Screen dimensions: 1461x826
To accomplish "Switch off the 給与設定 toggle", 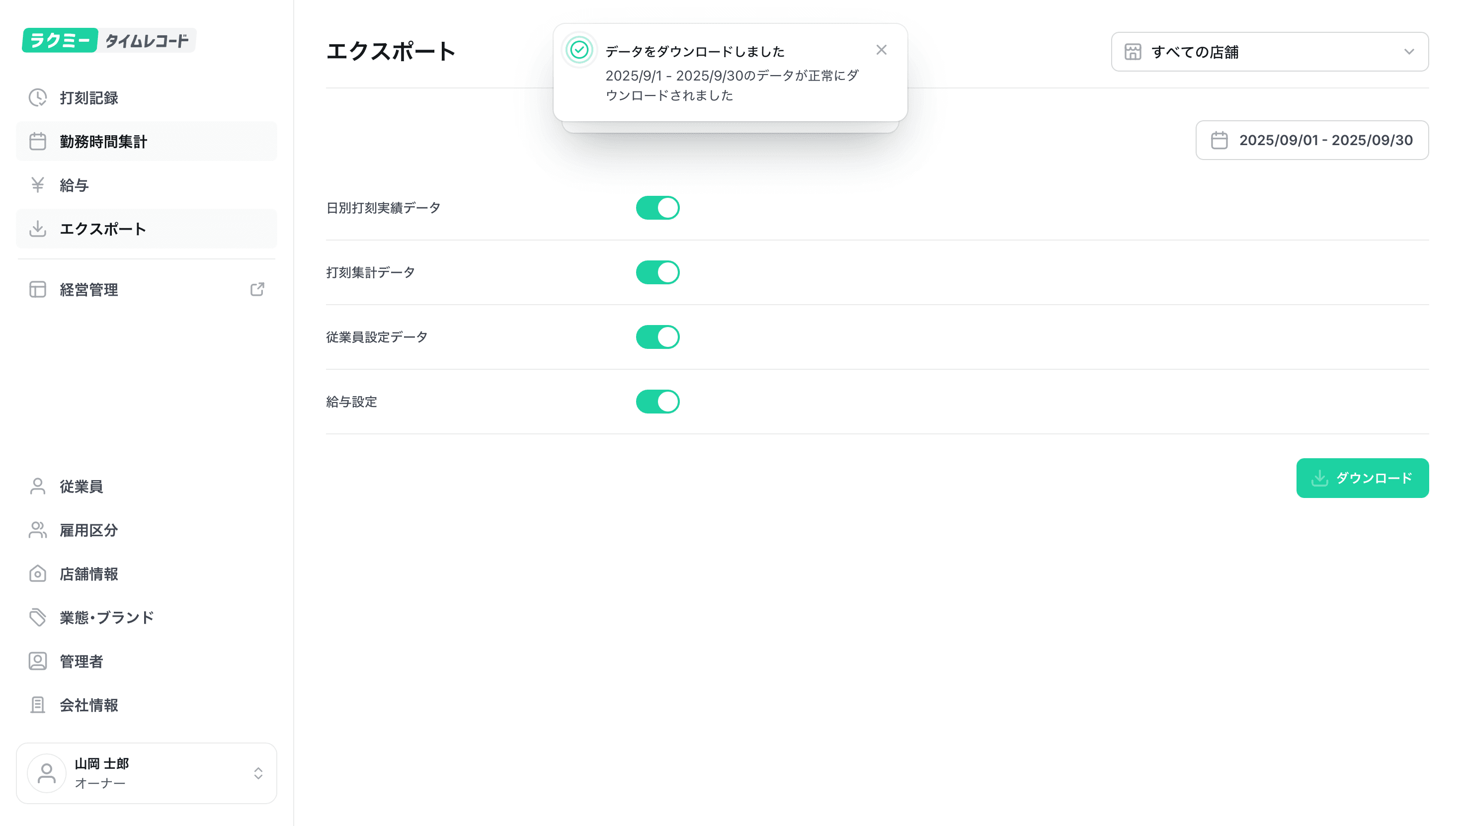I will [657, 402].
